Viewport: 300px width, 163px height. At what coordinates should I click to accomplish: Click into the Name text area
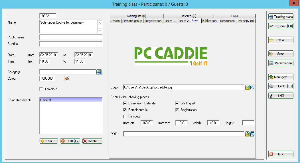(68, 26)
